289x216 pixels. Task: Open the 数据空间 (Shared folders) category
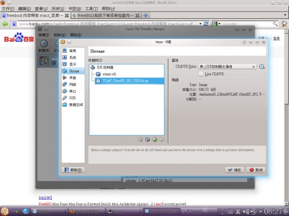tap(73, 105)
